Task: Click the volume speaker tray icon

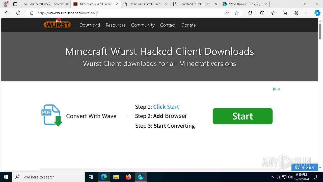Action: (x=290, y=177)
